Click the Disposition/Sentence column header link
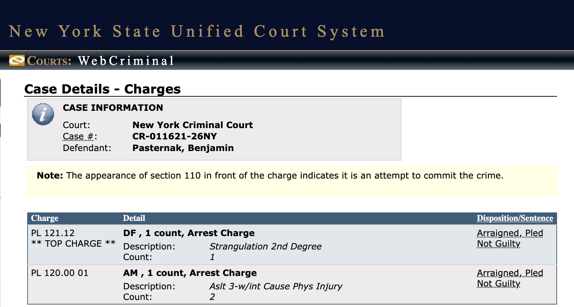The width and height of the screenshot is (574, 307). pyautogui.click(x=515, y=218)
